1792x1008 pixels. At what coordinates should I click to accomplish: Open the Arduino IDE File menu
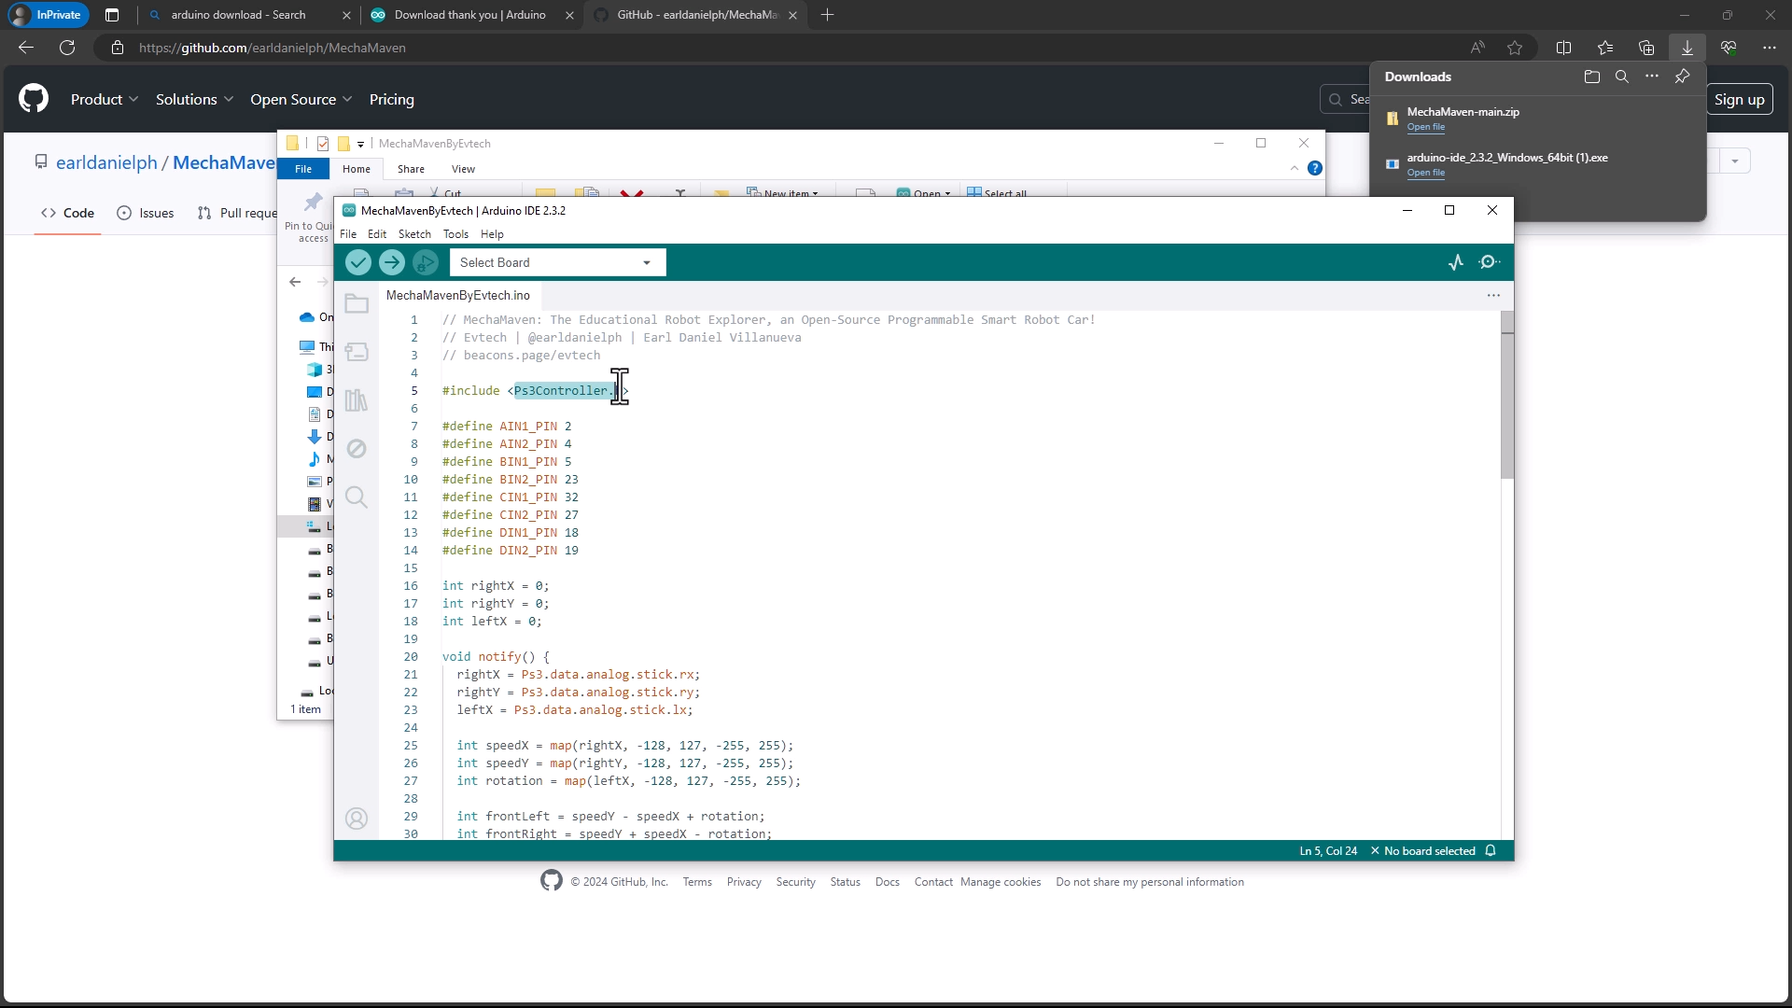click(348, 234)
